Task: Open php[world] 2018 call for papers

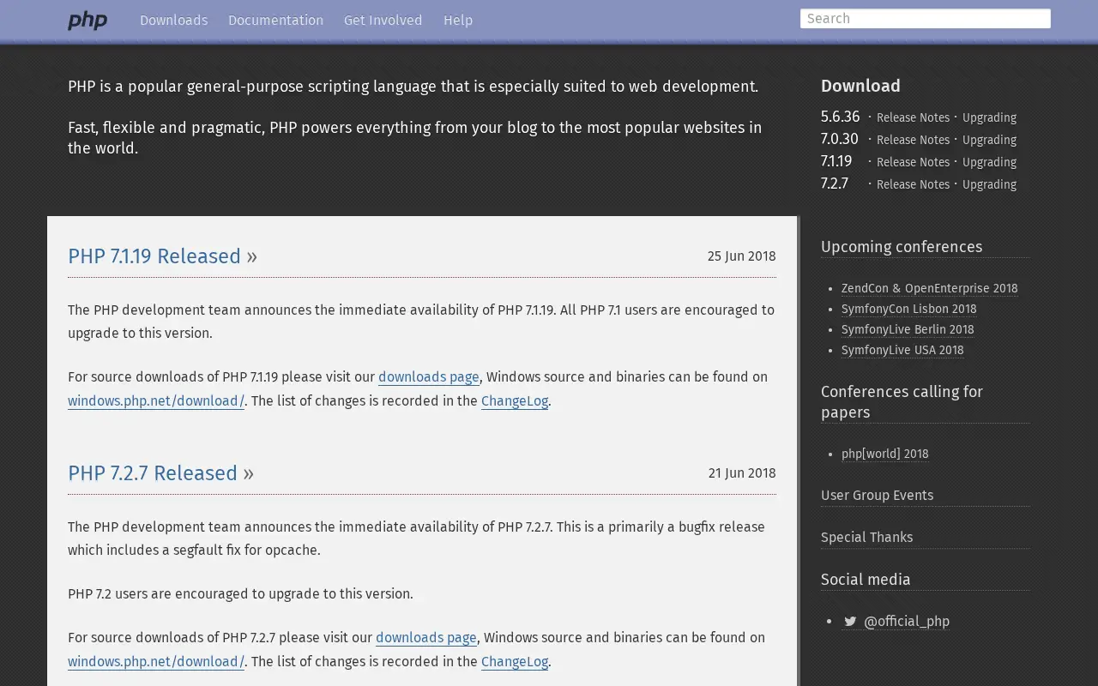Action: [885, 454]
